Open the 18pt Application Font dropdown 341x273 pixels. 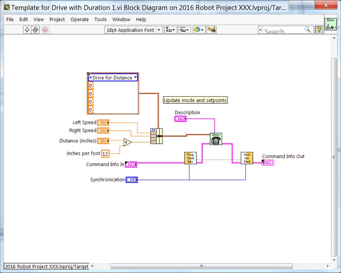pyautogui.click(x=134, y=30)
